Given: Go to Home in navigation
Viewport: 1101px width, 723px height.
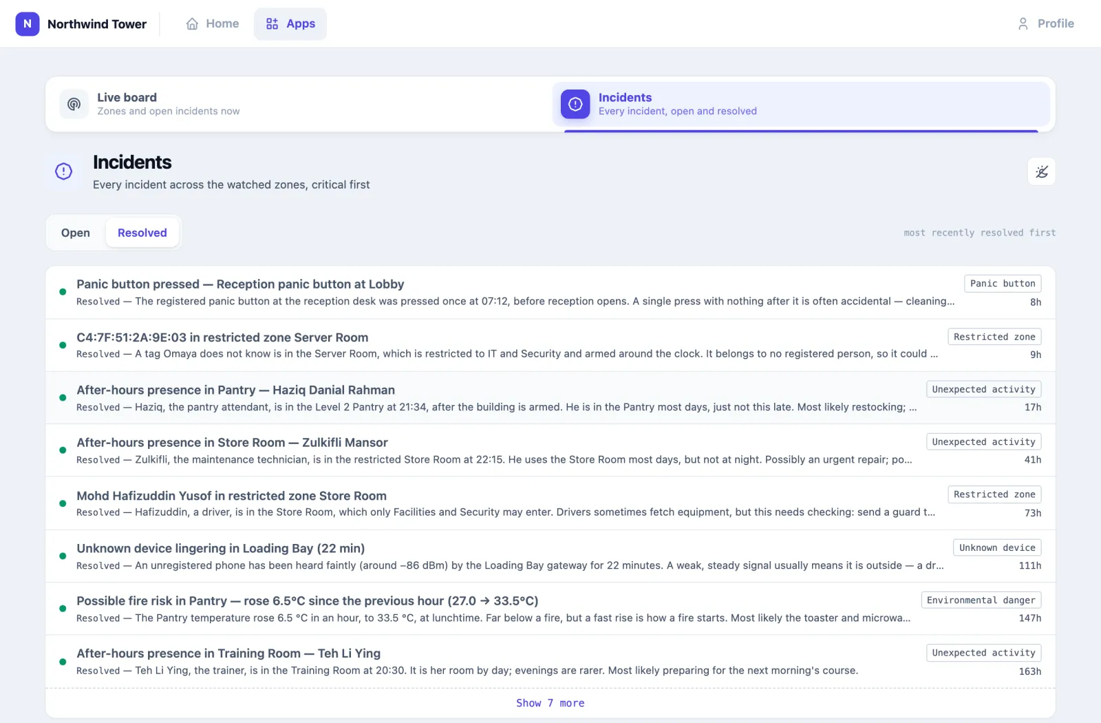Looking at the screenshot, I should tap(213, 24).
